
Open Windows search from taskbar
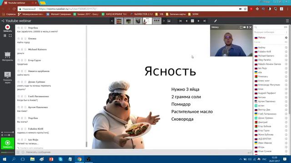[x=14, y=159]
